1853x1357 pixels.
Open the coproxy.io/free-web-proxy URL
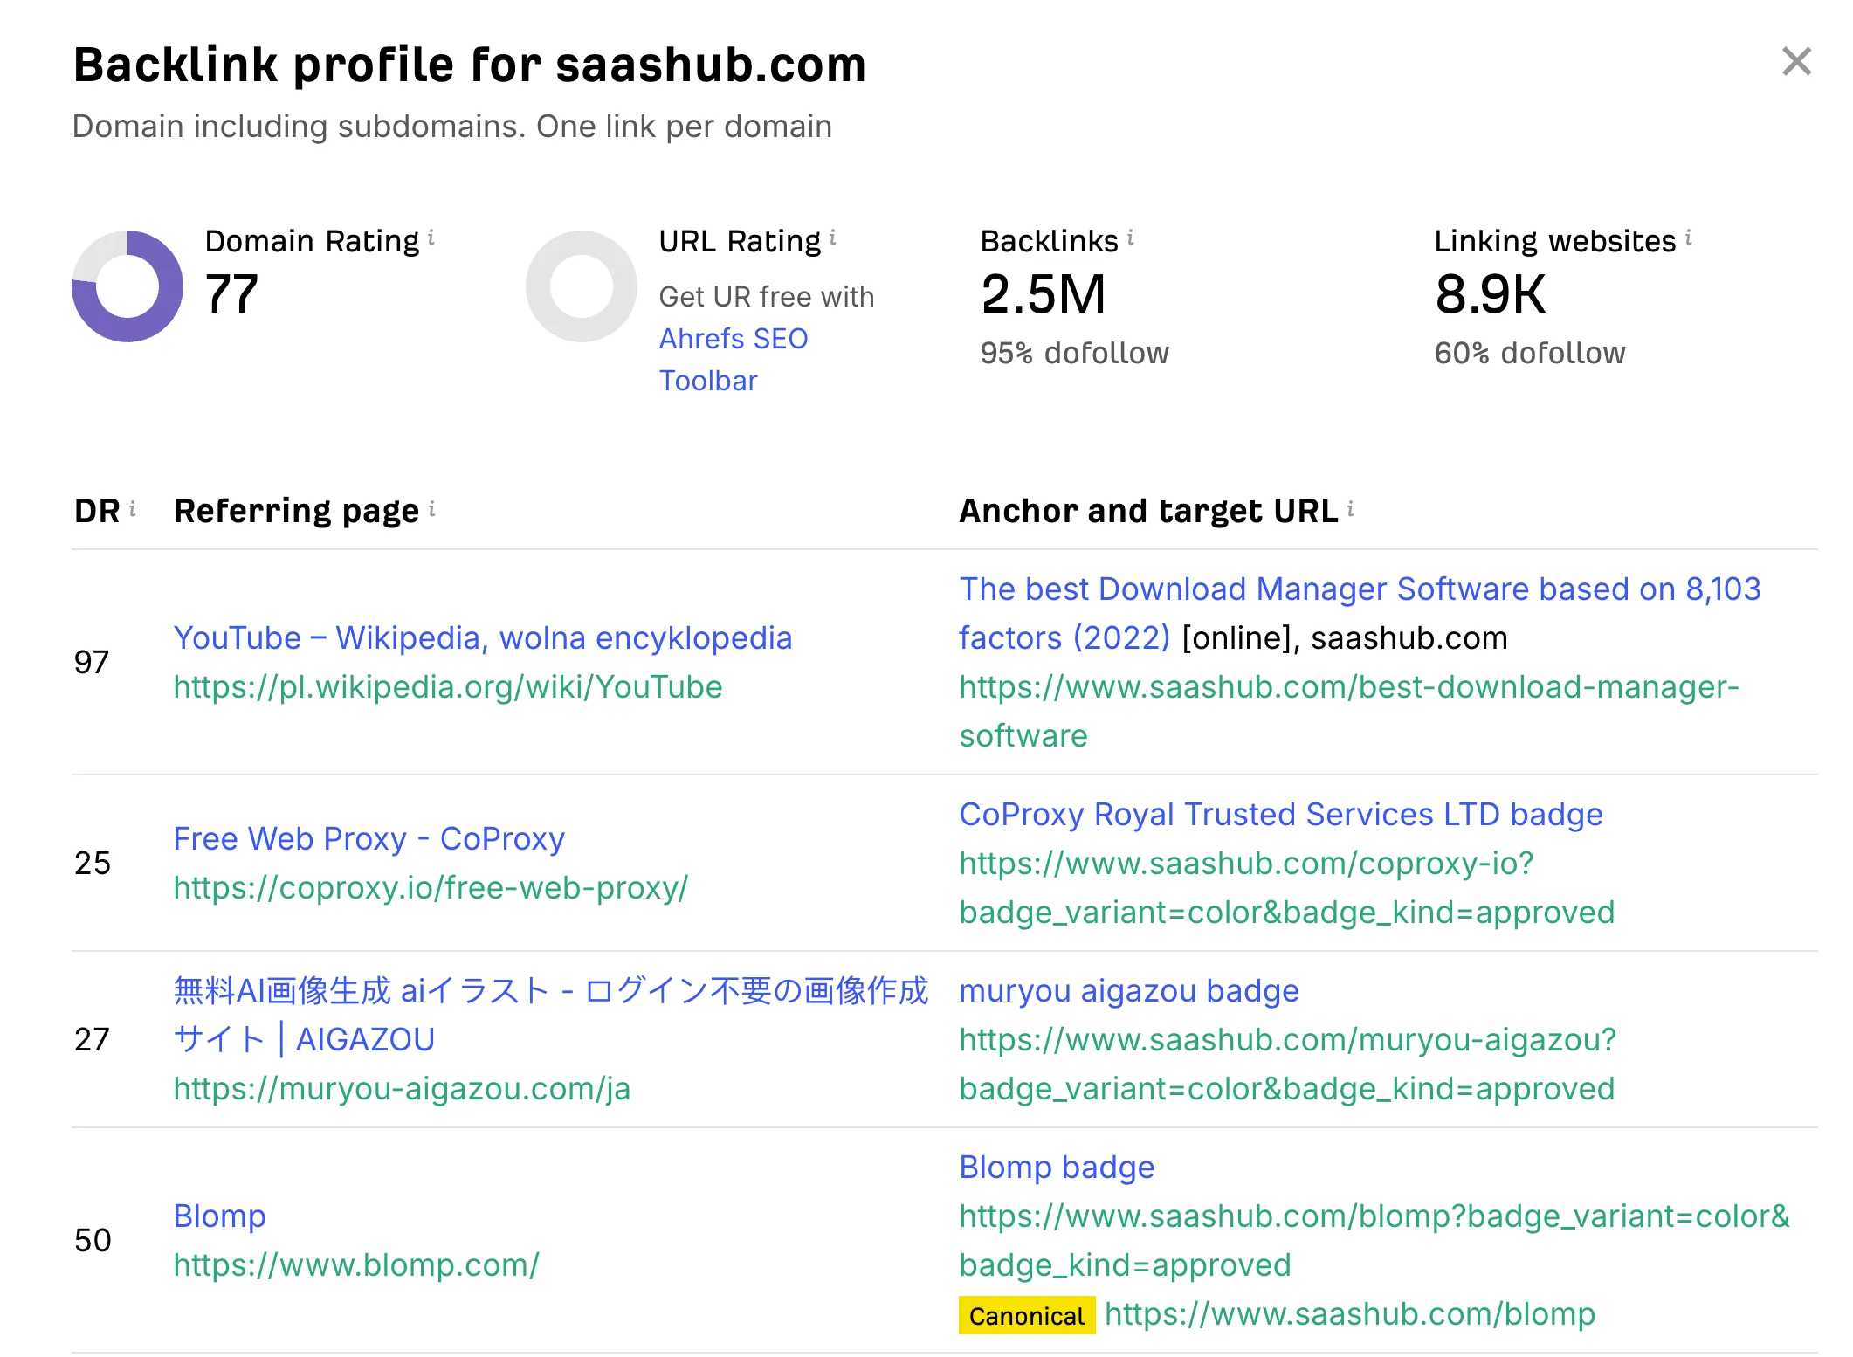pos(431,888)
